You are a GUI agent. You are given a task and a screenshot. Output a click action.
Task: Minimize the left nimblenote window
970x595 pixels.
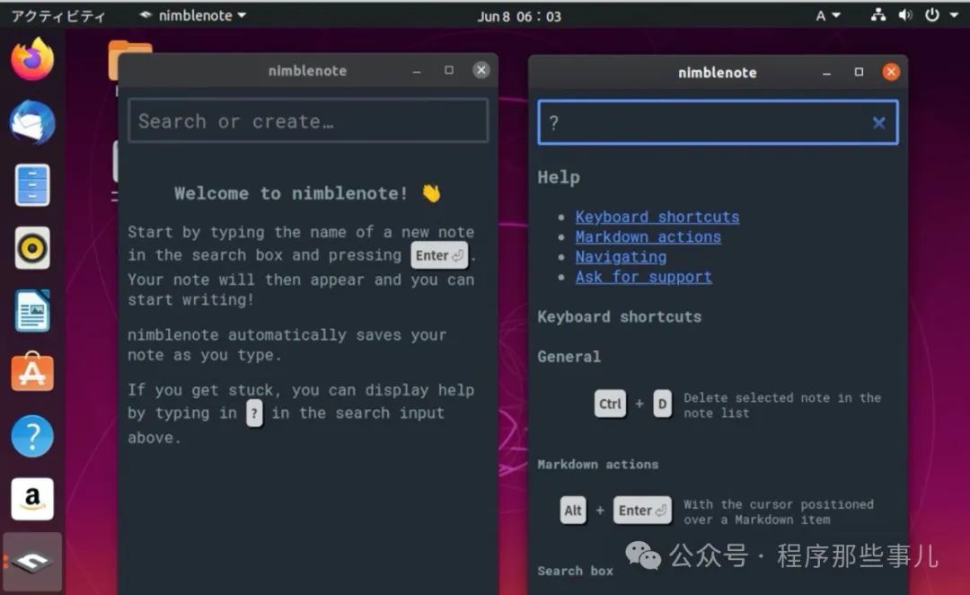pyautogui.click(x=417, y=71)
